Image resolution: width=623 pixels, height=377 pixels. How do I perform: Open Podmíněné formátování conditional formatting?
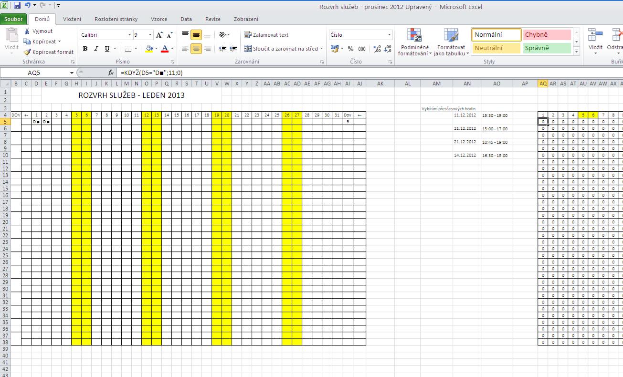pyautogui.click(x=414, y=42)
